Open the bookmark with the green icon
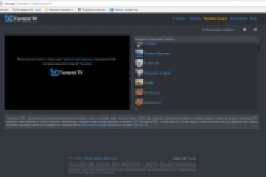266x177 pixels. point(92,10)
